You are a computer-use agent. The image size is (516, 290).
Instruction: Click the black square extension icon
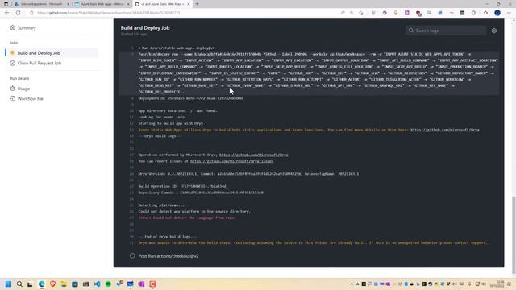[462, 13]
